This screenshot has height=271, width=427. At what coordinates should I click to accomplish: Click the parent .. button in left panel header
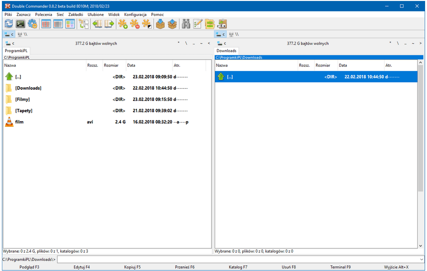click(194, 43)
